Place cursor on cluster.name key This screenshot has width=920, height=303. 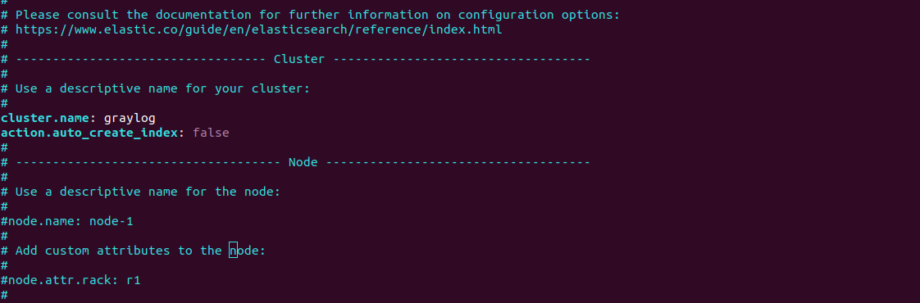click(44, 118)
